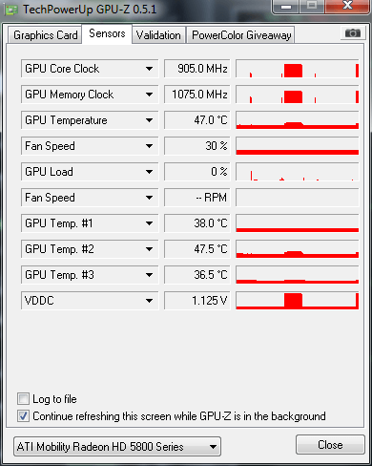Open the VDDC sensor dropdown

point(149,301)
